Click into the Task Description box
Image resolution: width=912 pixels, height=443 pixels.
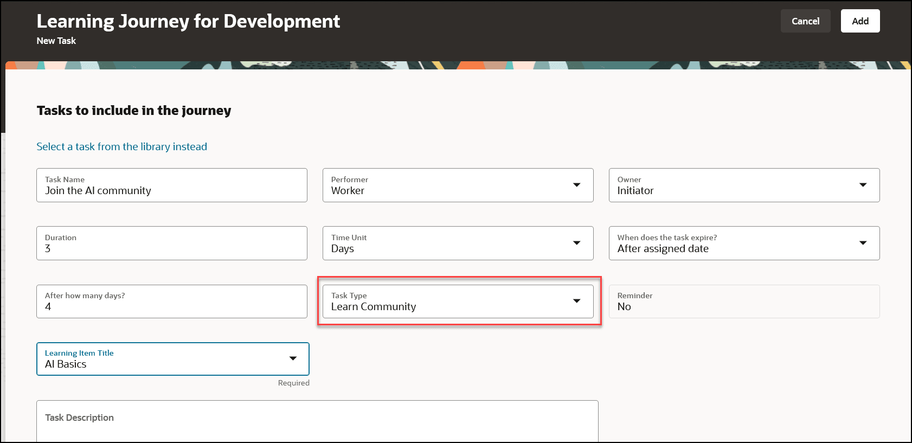(317, 421)
